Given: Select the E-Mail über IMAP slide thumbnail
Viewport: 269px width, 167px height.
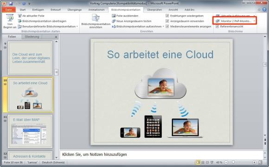Looking at the screenshot, I should tap(30, 131).
